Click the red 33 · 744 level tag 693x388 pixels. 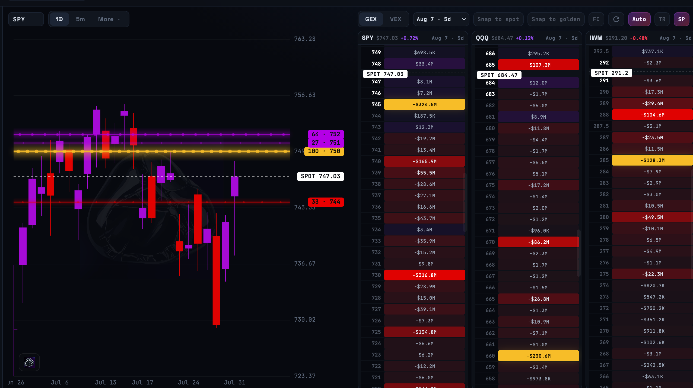click(326, 202)
